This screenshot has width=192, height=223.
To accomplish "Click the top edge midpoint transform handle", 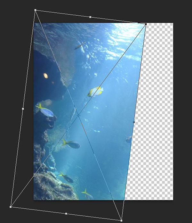I will click(x=90, y=17).
